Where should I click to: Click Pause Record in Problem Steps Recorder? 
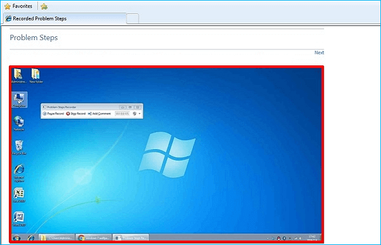click(x=53, y=114)
